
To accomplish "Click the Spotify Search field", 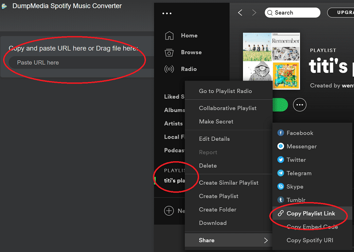I will point(292,13).
